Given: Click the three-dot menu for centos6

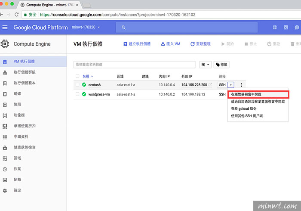Looking at the screenshot, I should pyautogui.click(x=241, y=85).
